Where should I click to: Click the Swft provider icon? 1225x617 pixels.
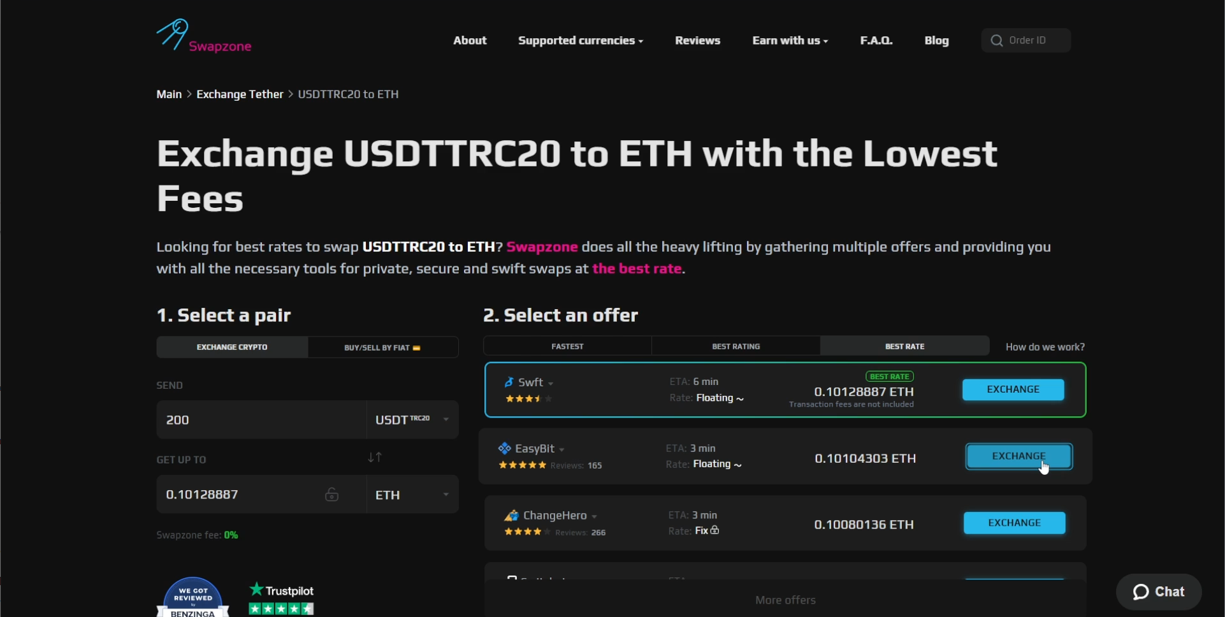[x=510, y=382]
